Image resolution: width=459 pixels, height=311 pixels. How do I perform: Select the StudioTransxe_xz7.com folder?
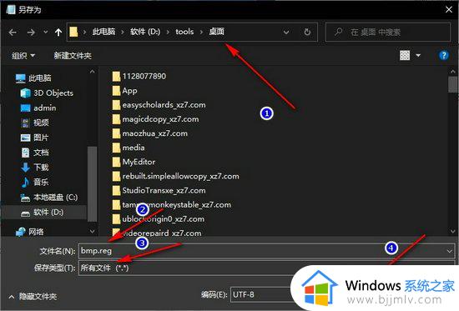pos(159,191)
